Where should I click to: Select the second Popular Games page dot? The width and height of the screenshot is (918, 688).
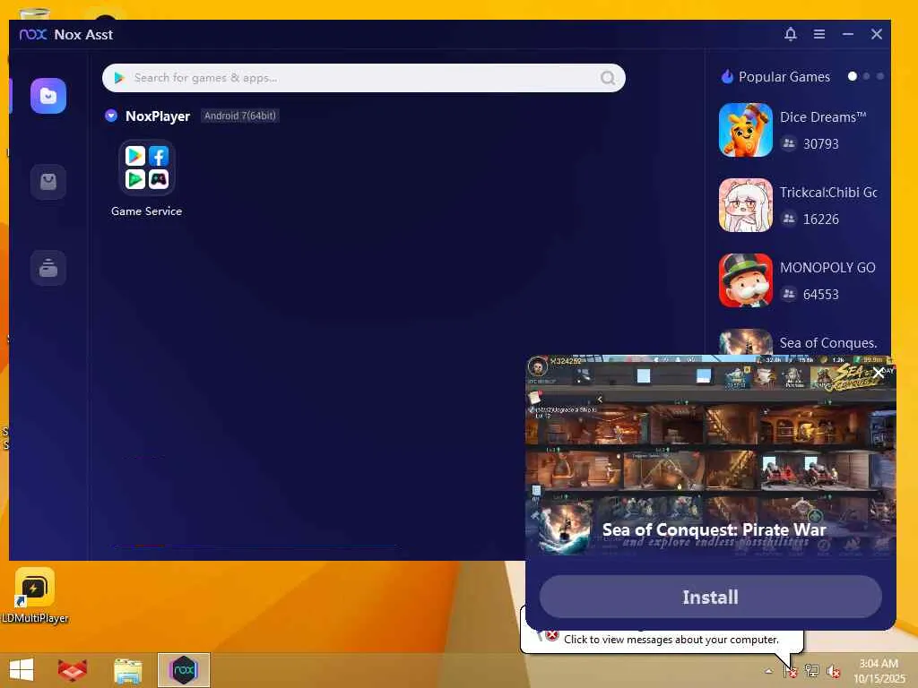(867, 76)
